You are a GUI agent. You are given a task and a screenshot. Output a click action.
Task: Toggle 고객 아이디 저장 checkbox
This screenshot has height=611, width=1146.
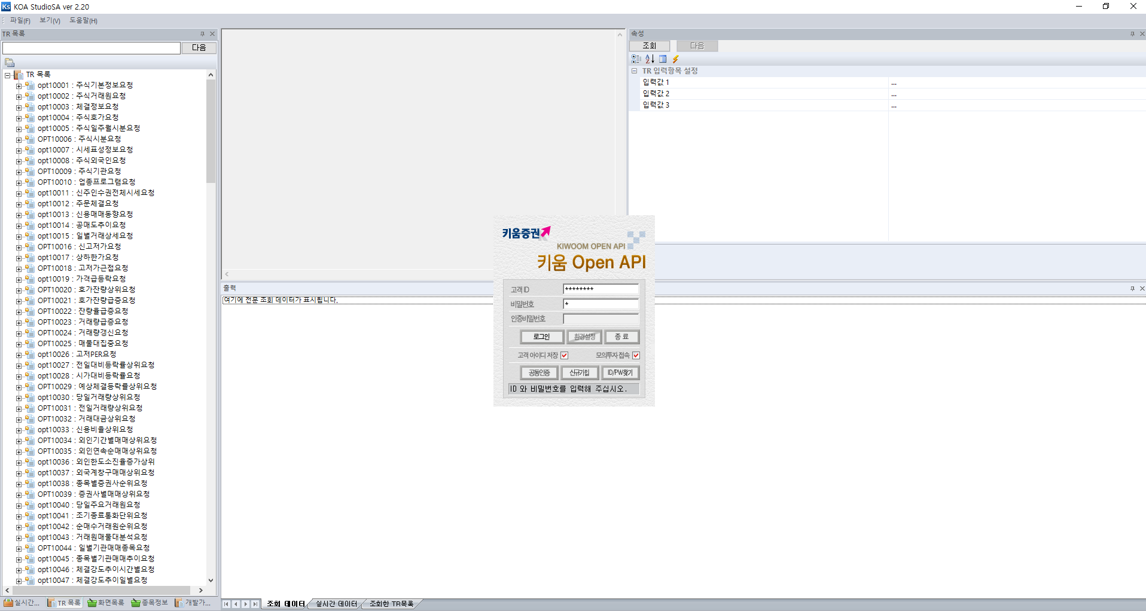point(564,356)
